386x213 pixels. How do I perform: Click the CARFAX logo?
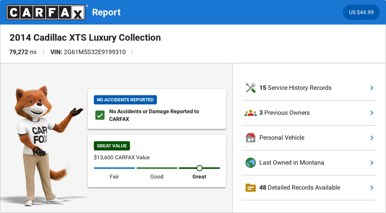[46, 12]
